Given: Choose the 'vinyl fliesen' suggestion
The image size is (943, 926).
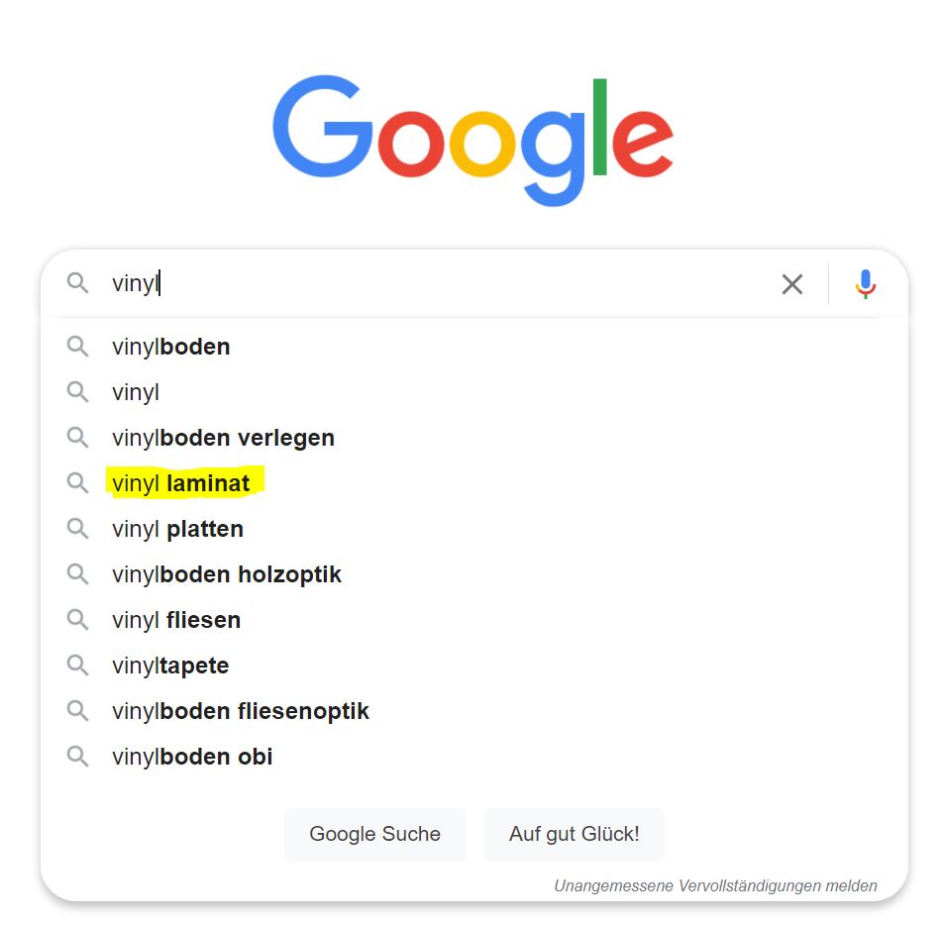Looking at the screenshot, I should pyautogui.click(x=473, y=620).
